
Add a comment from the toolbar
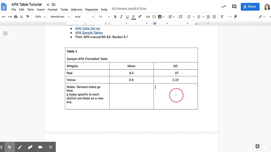tap(154, 17)
